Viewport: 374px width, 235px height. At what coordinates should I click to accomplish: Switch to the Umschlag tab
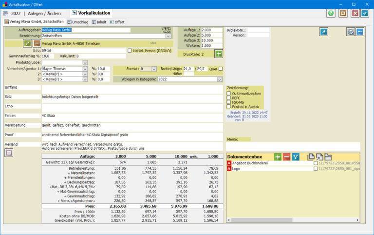(x=78, y=22)
